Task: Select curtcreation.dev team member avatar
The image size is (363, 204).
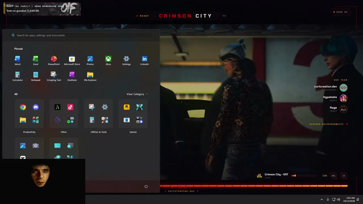Action: (x=343, y=88)
